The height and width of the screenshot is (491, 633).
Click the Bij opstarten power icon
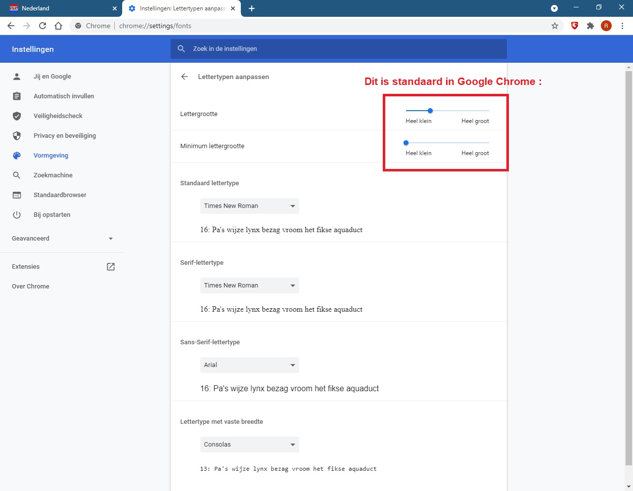click(17, 214)
